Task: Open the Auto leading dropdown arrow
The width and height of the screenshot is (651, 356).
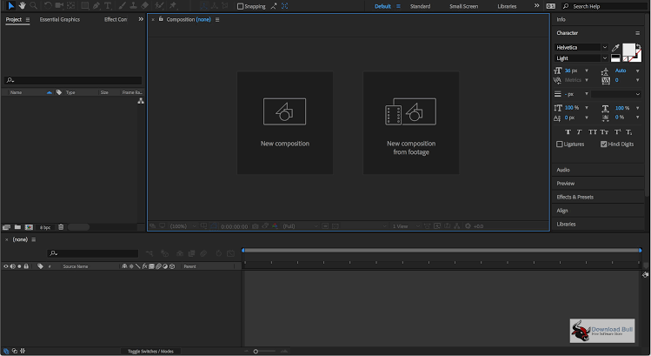Action: [x=638, y=71]
